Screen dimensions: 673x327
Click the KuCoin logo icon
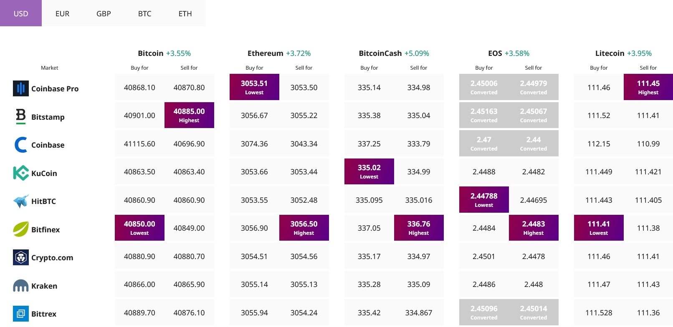pyautogui.click(x=21, y=173)
